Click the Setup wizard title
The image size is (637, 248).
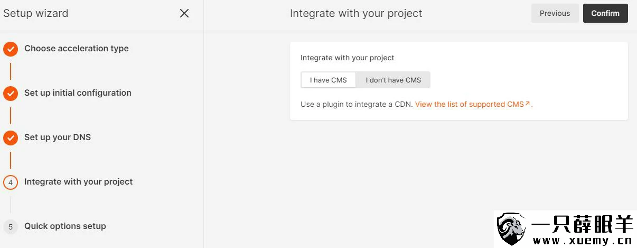tap(36, 14)
